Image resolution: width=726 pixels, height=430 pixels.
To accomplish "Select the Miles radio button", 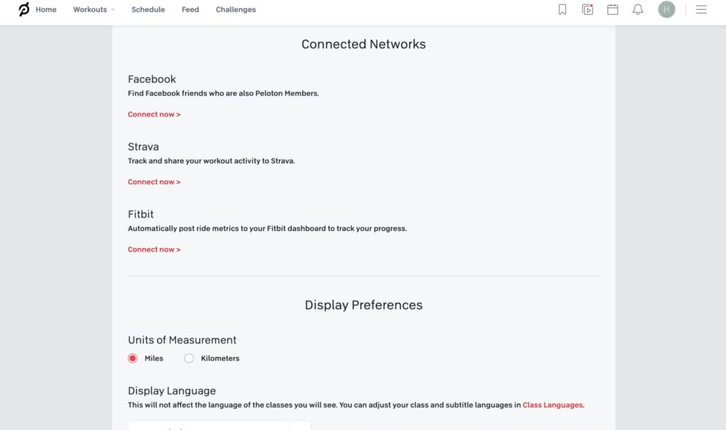I will click(x=133, y=358).
